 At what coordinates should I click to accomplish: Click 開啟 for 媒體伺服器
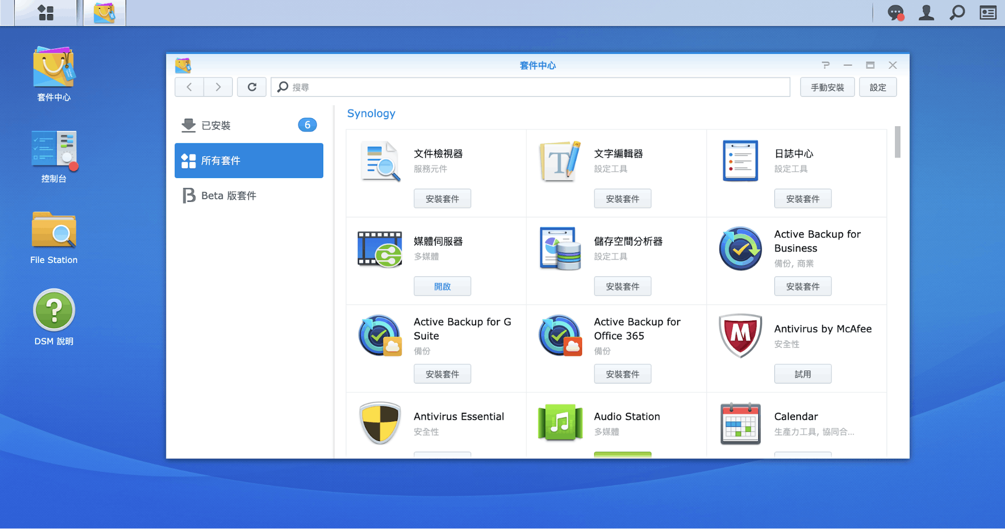pos(442,286)
